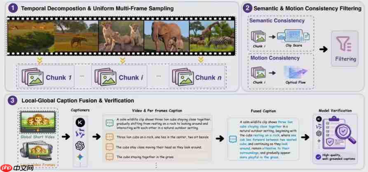Click the 'Model Verification' heading
Image resolution: width=368 pixels, height=172 pixels.
pyautogui.click(x=335, y=110)
